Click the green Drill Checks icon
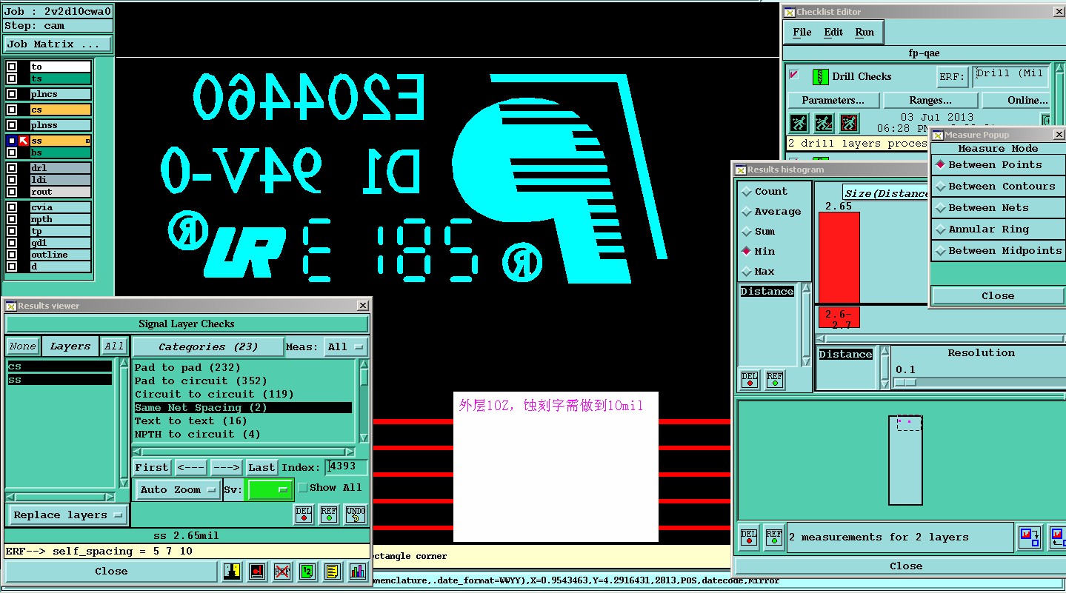Image resolution: width=1066 pixels, height=593 pixels. pyautogui.click(x=820, y=76)
